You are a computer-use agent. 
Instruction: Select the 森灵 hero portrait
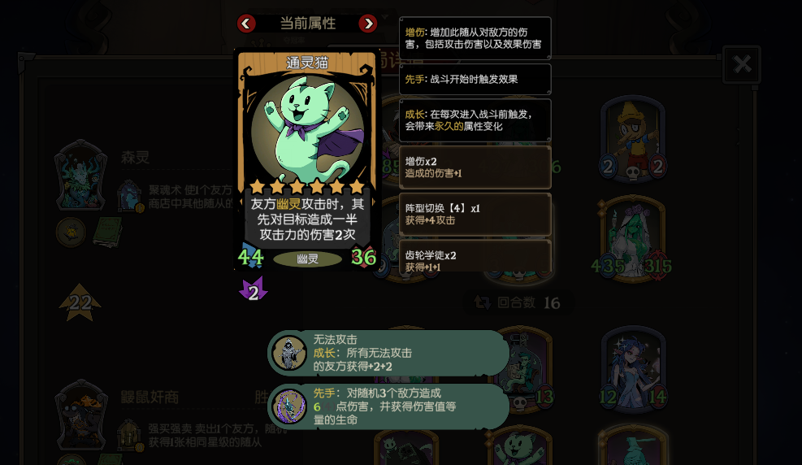pos(80,175)
